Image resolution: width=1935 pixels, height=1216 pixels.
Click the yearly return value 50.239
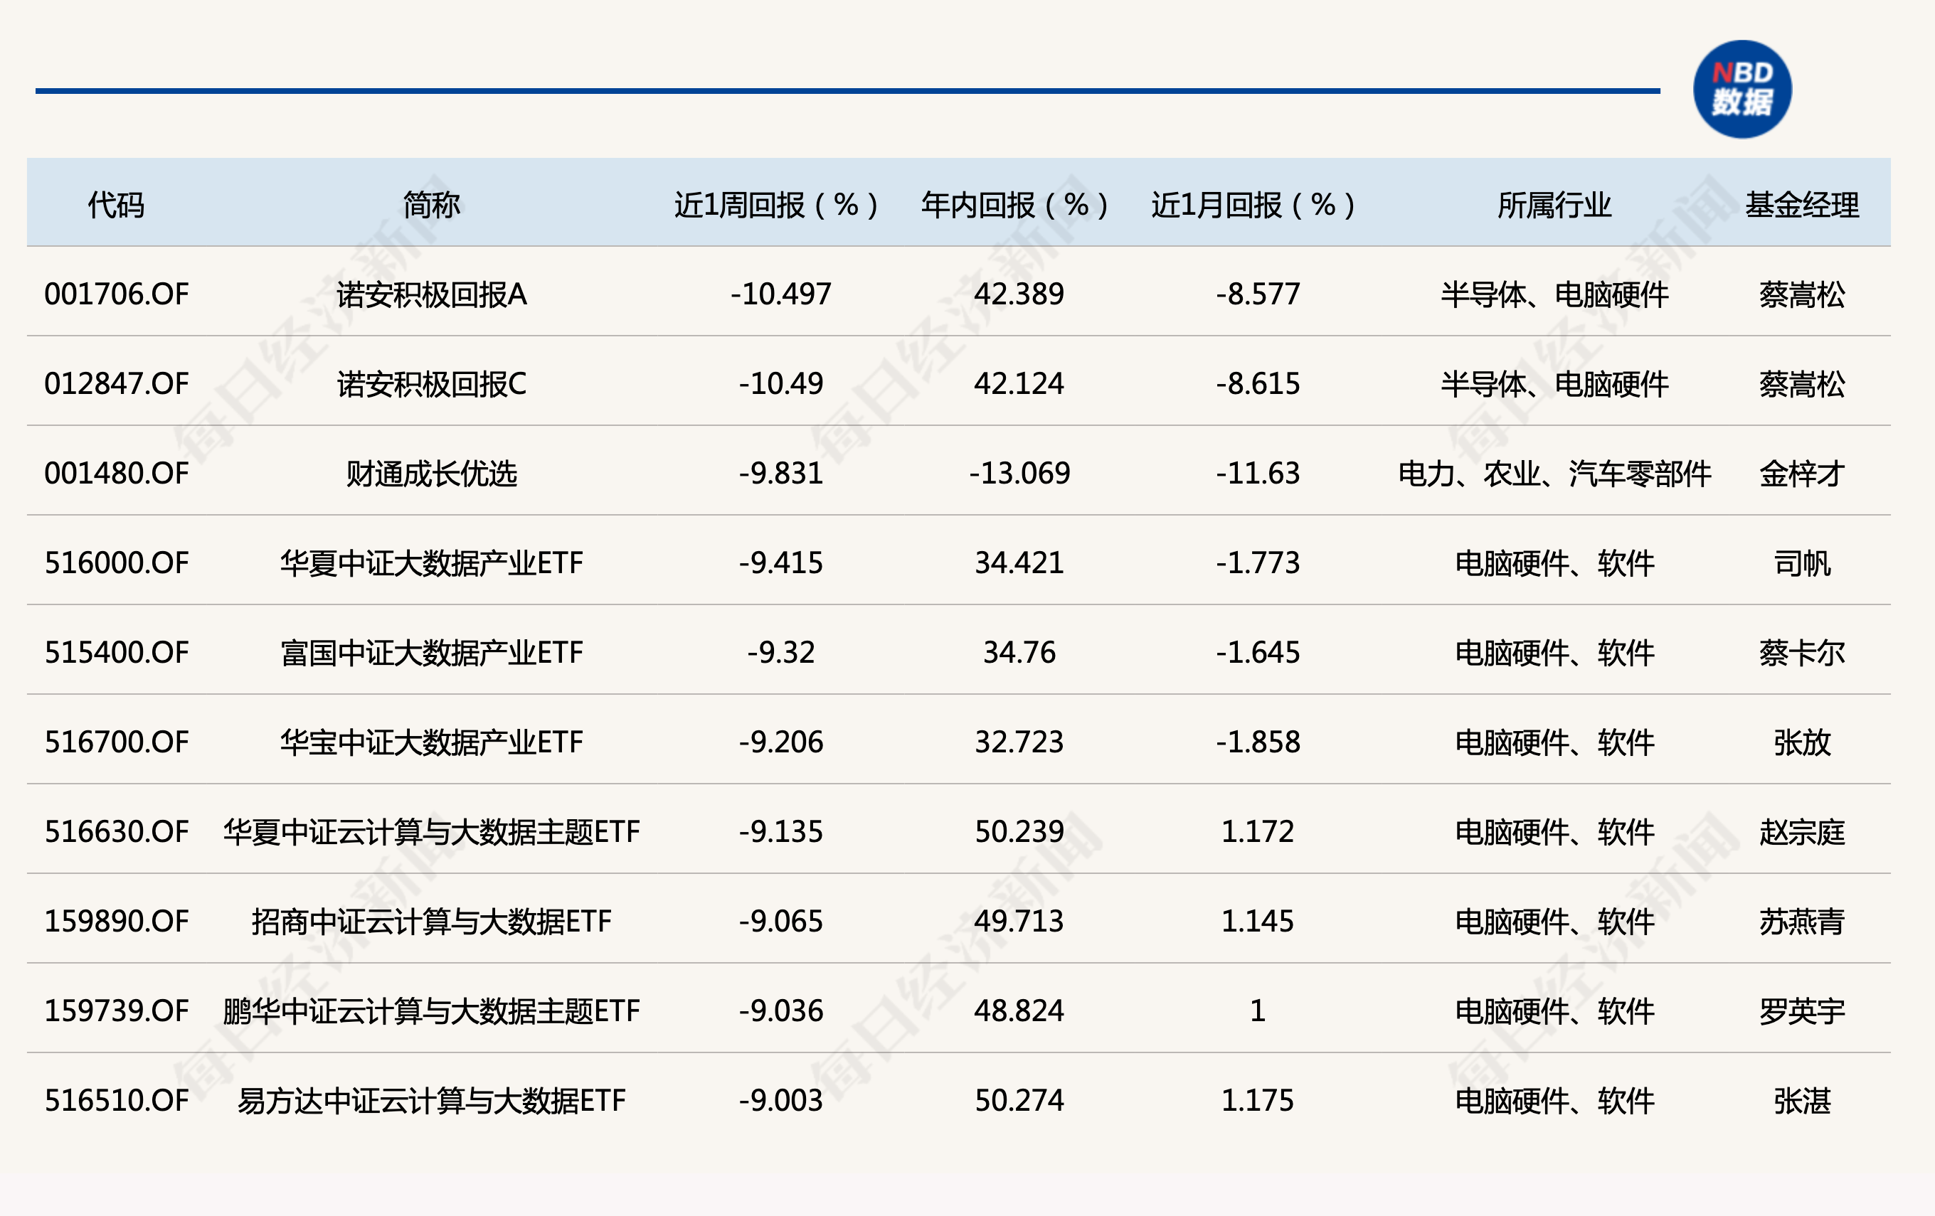[x=1019, y=831]
